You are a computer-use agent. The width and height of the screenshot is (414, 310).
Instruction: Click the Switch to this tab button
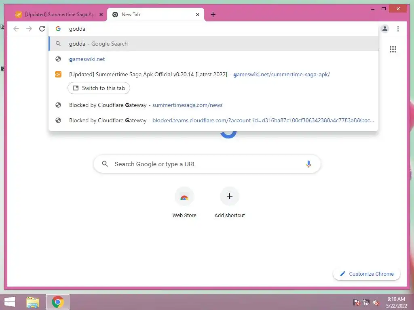[99, 88]
